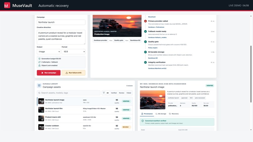This screenshot has height=142, width=253.
Task: Click the Genblaze provider pipeline chip
Action: click(100, 40)
